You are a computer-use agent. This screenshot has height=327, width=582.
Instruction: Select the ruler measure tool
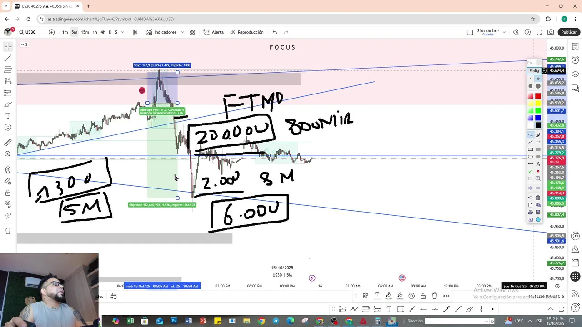8,143
